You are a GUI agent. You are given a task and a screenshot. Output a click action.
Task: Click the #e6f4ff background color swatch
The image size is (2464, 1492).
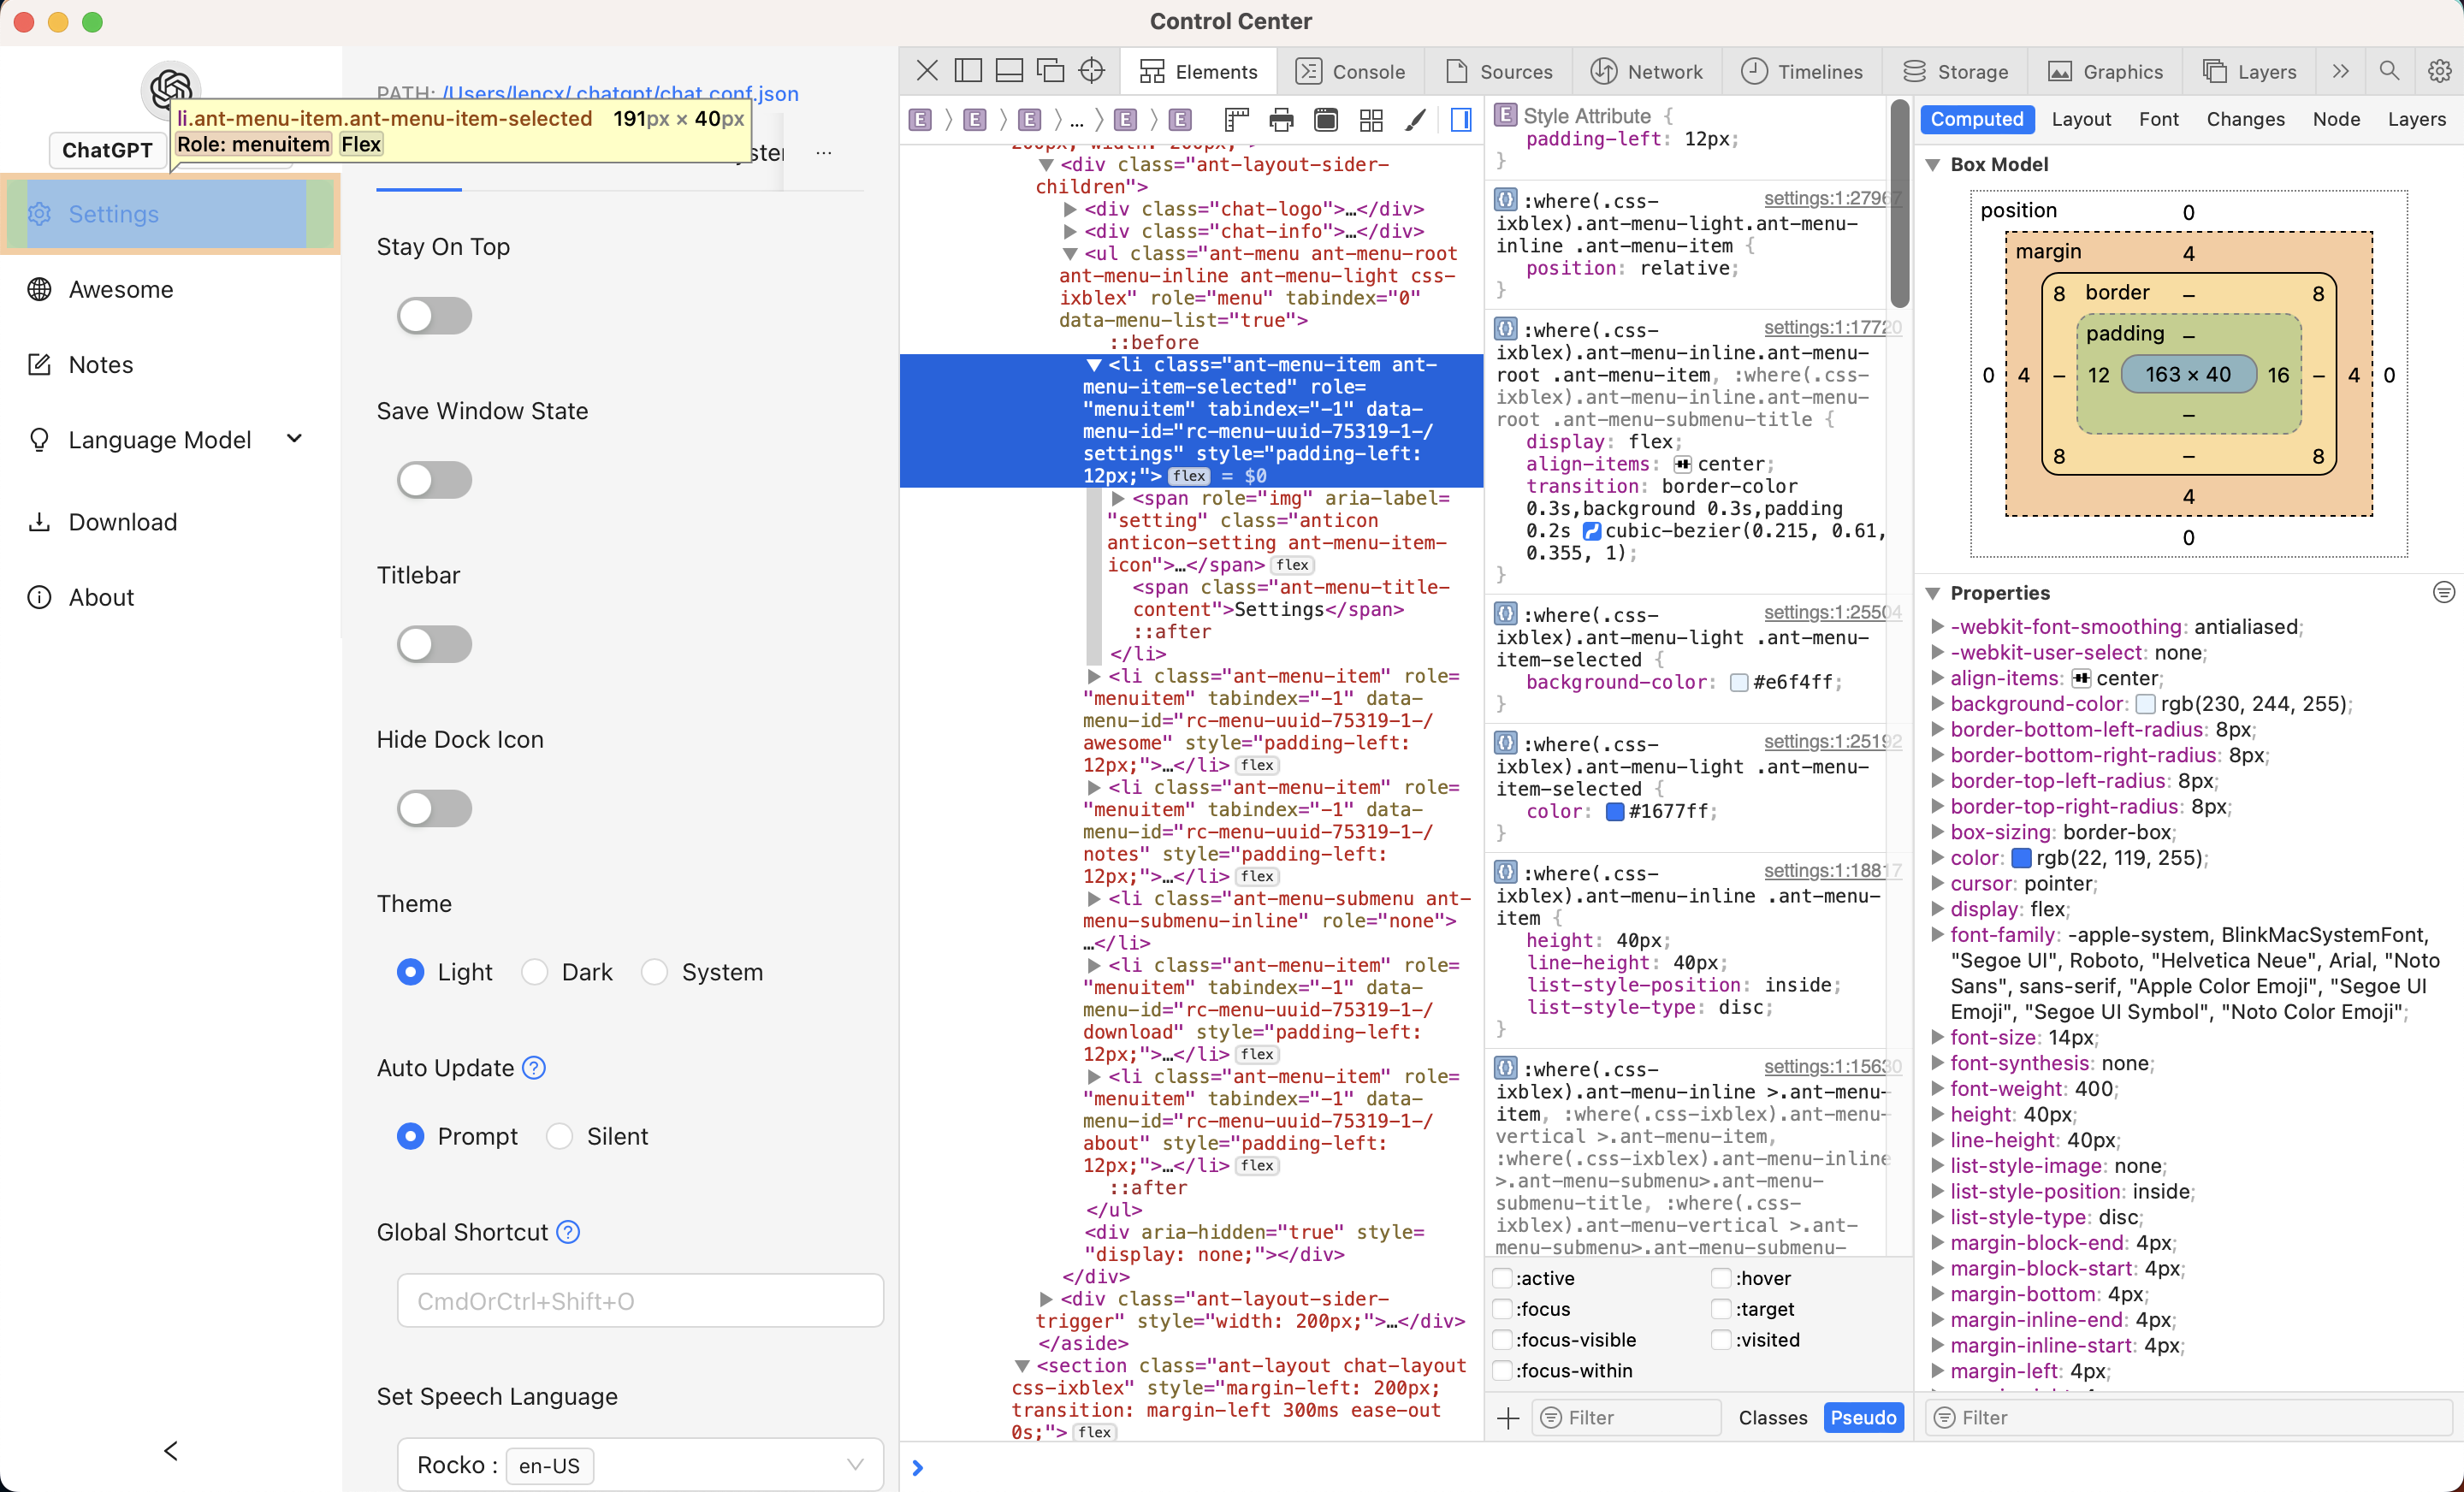[x=1739, y=682]
